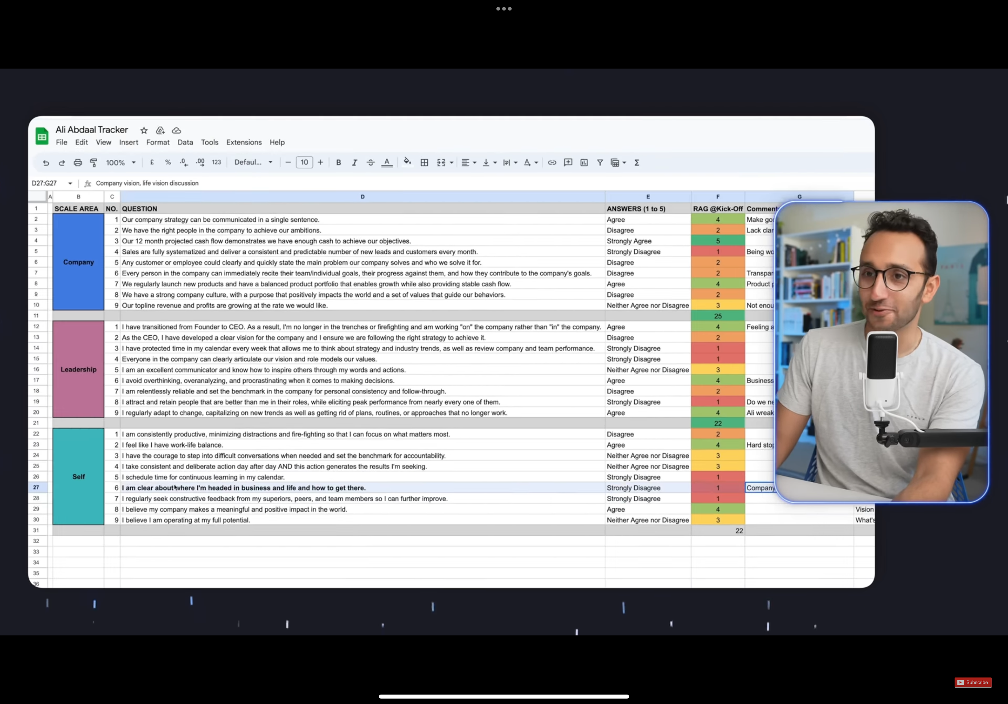Insert a link using the link icon
Image resolution: width=1008 pixels, height=704 pixels.
(x=552, y=163)
